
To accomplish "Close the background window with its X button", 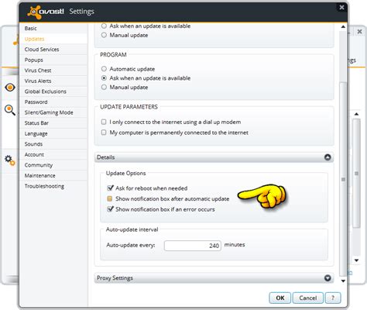I will [x=359, y=32].
